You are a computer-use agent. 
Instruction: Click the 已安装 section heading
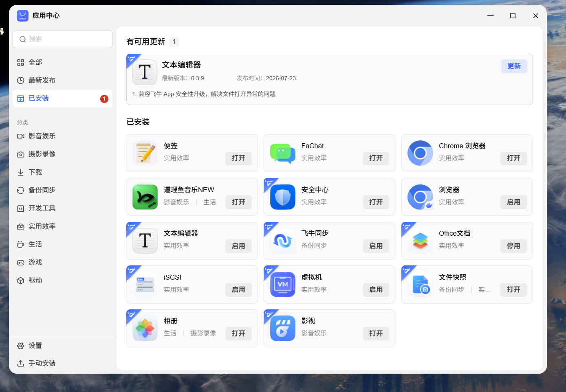138,122
